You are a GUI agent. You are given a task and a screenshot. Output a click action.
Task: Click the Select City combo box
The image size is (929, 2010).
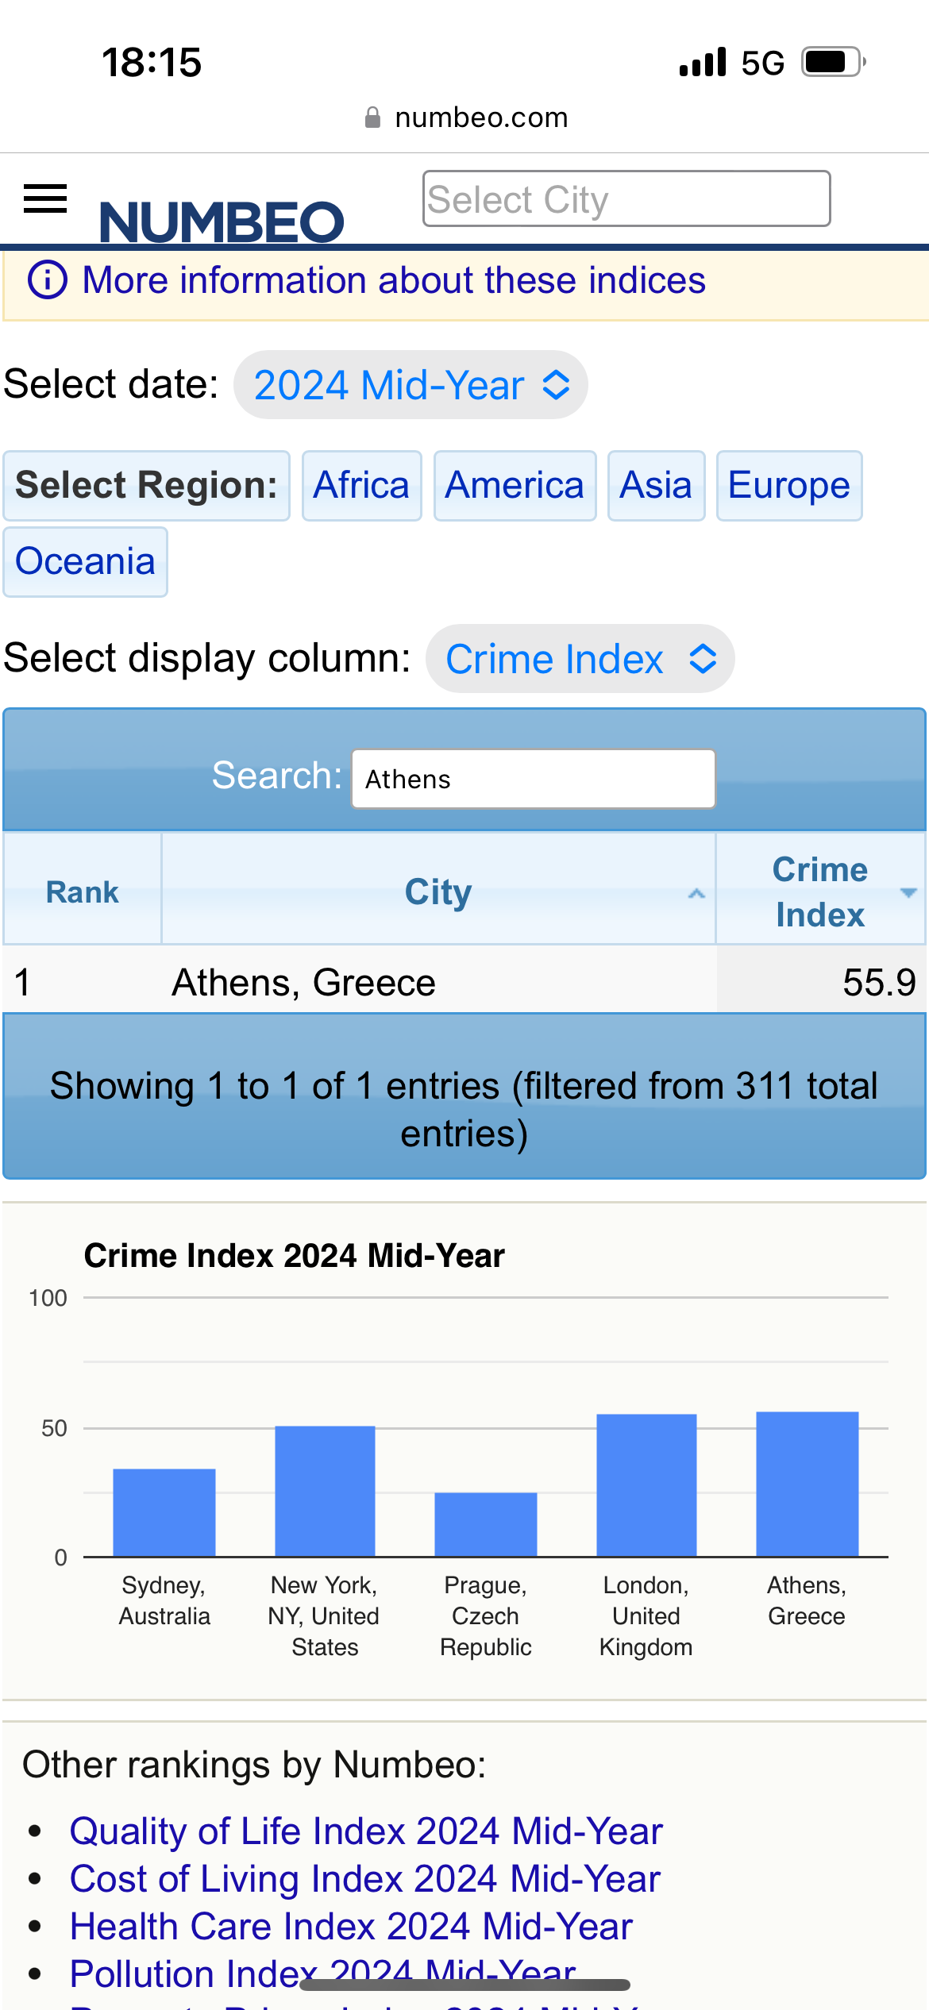point(626,198)
